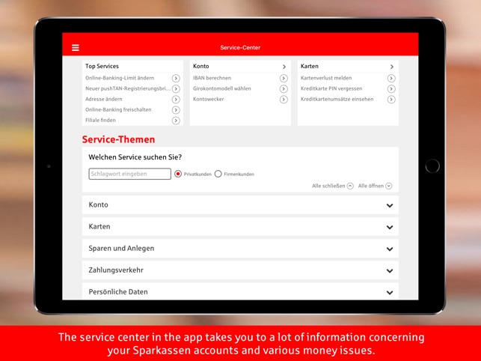The height and width of the screenshot is (361, 481).
Task: Click arrow icon next to Online-Banking freischalten
Action: pos(176,110)
